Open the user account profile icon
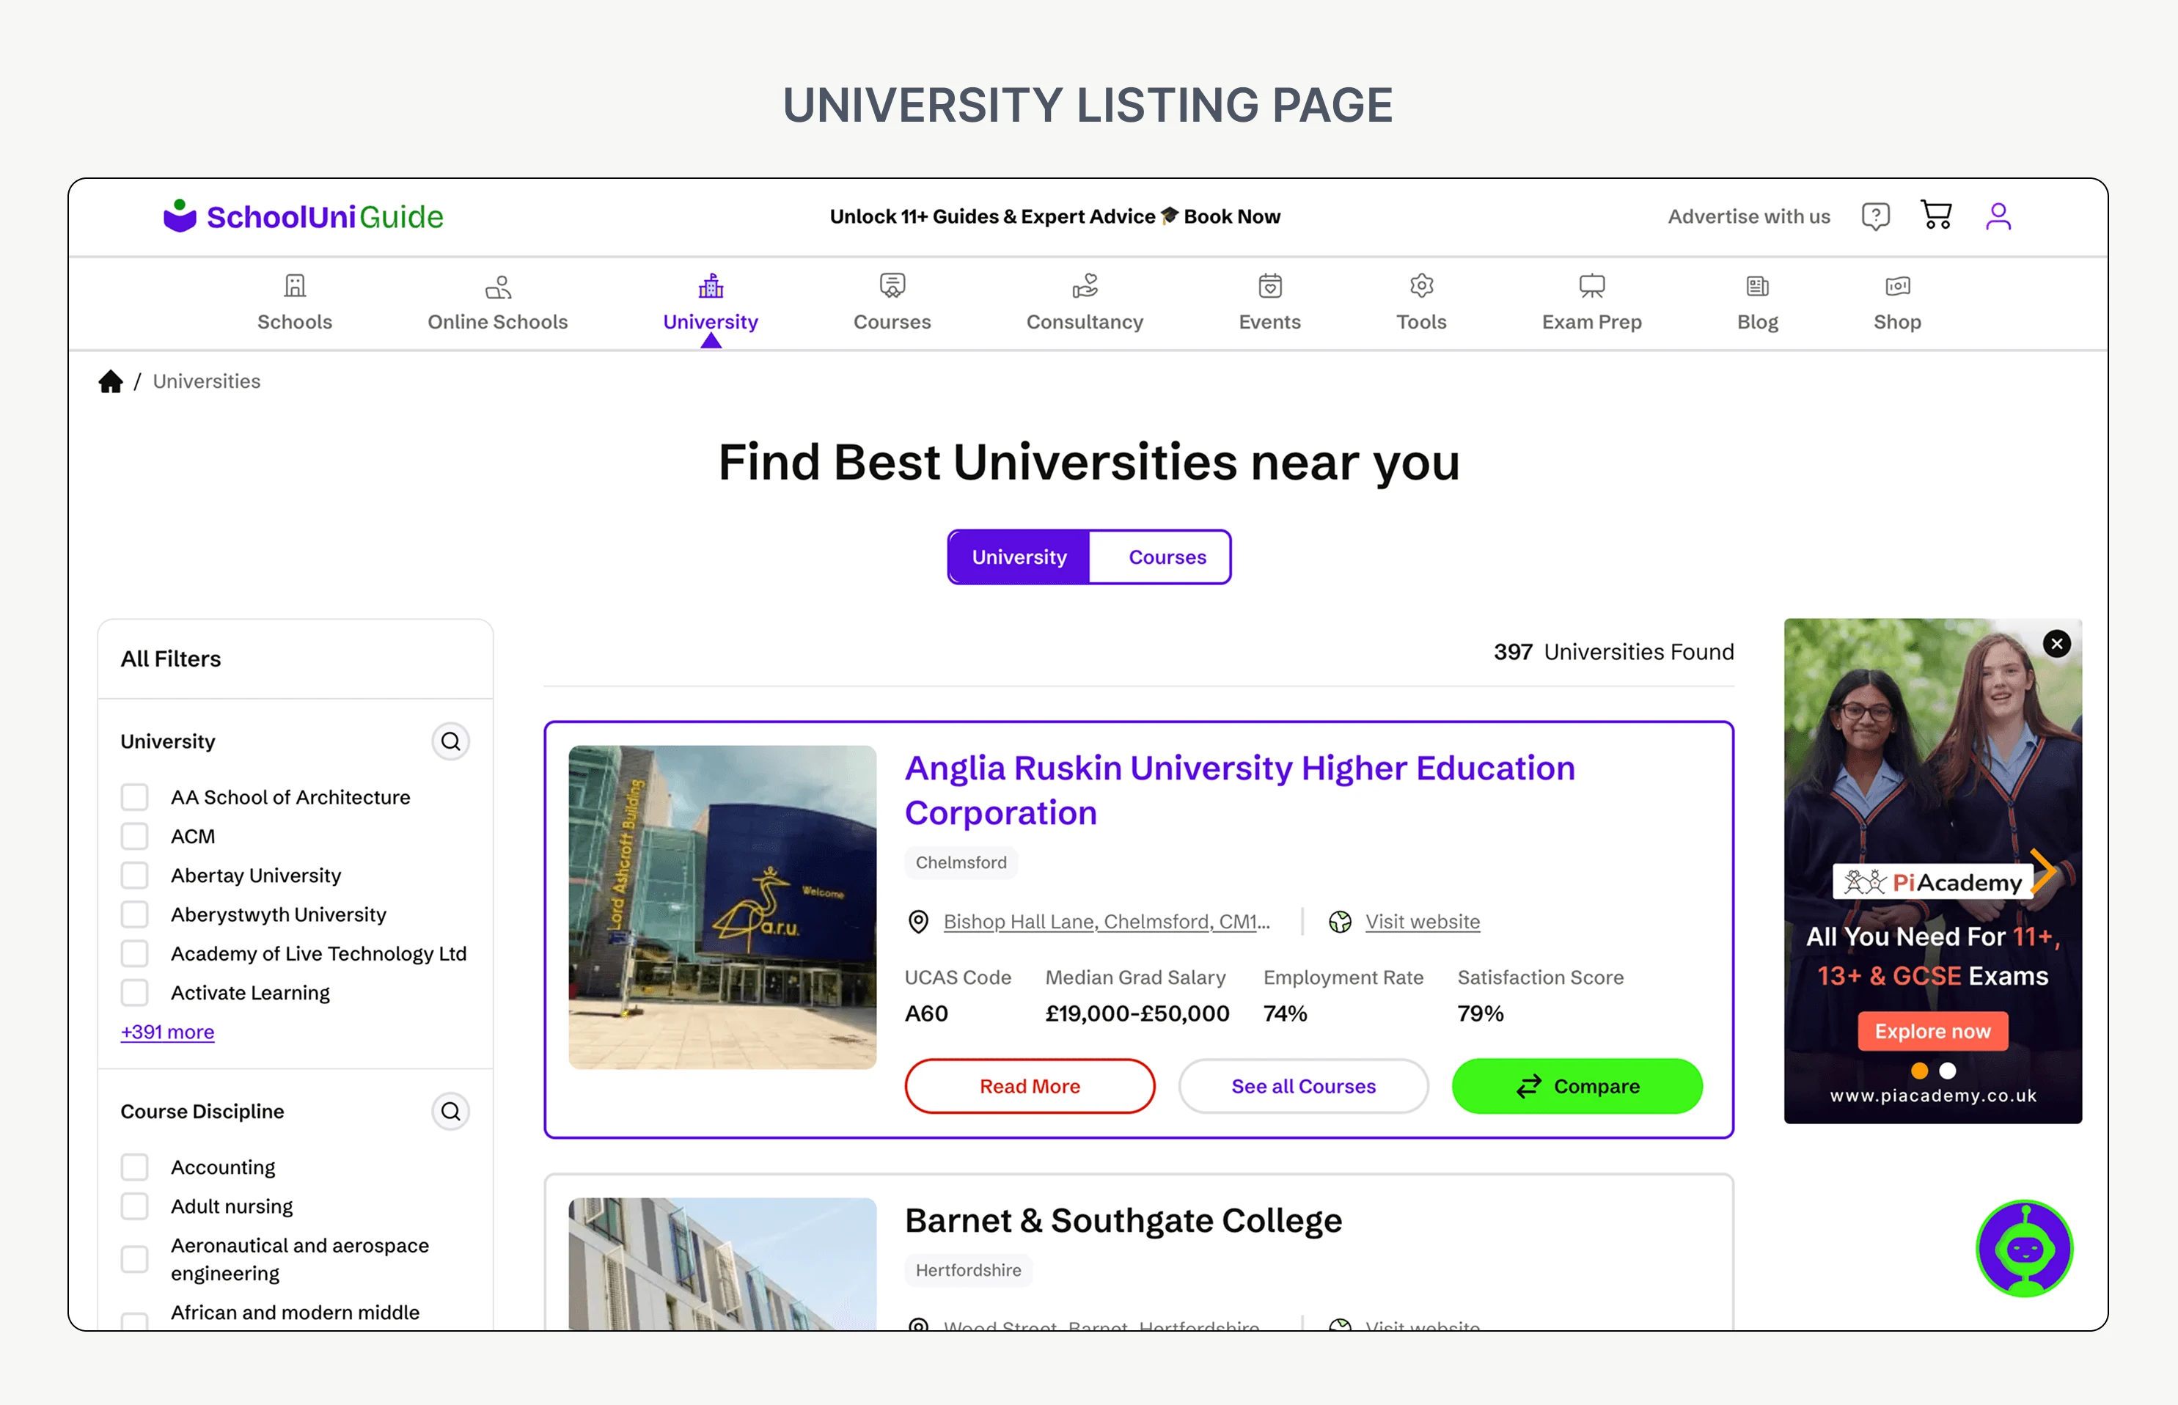 coord(1998,216)
